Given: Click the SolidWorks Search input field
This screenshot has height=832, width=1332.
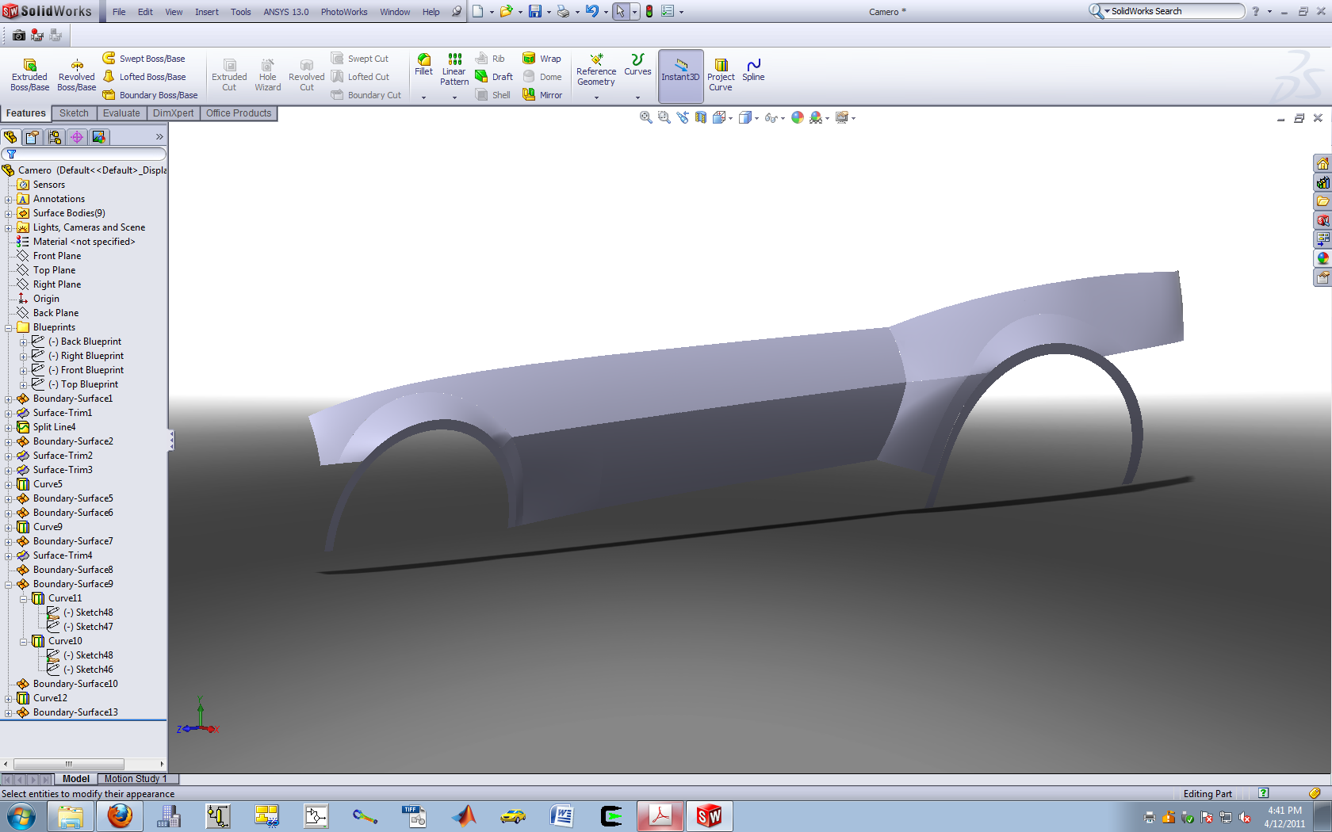Looking at the screenshot, I should click(1173, 11).
